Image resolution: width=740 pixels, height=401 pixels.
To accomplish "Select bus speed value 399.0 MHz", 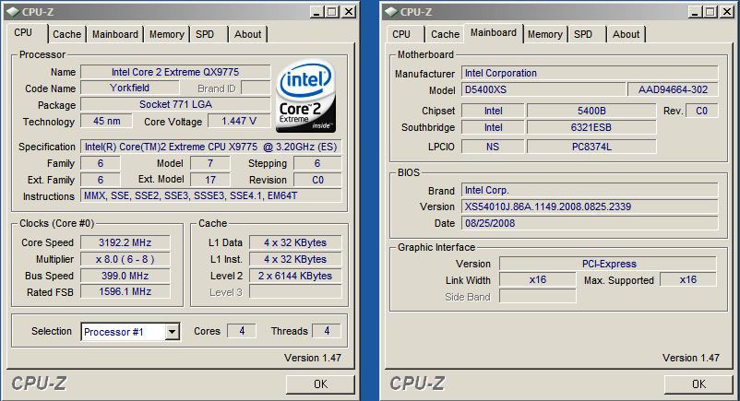I will (x=125, y=276).
